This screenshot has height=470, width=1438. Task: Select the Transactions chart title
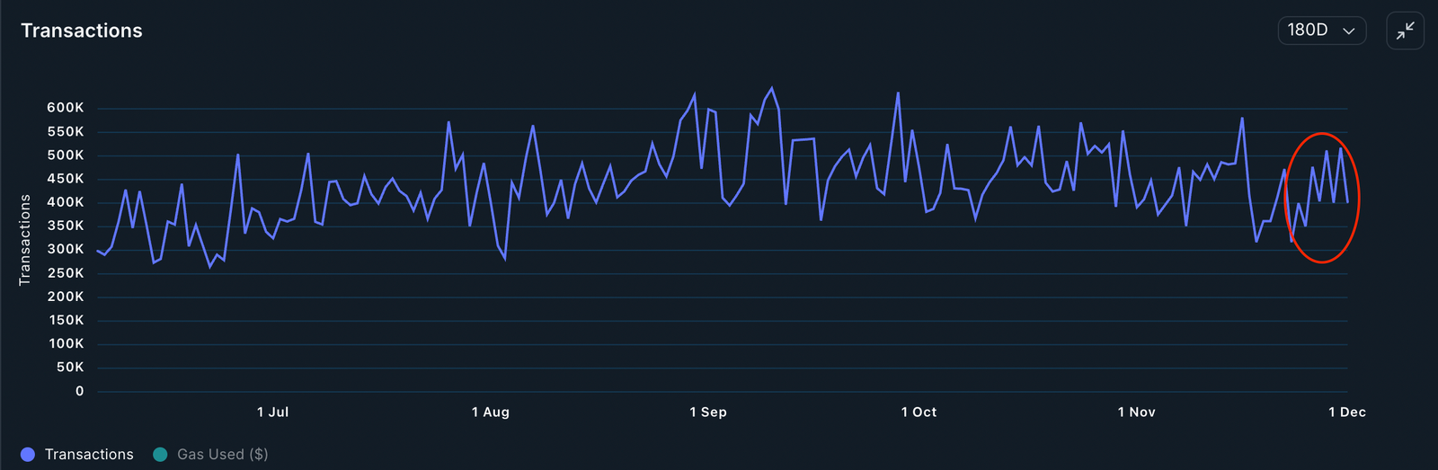coord(82,31)
